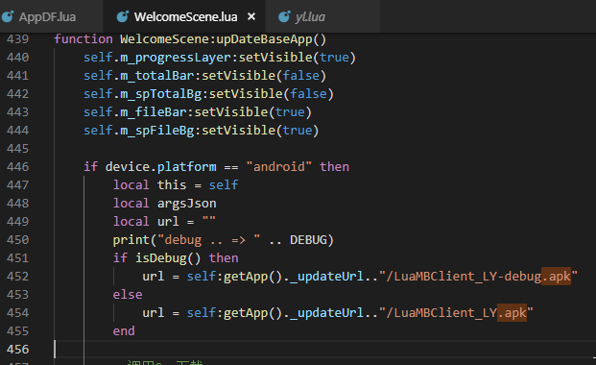Click the Lua file icon on yl.lua tab
The height and width of the screenshot is (365, 596).
284,16
